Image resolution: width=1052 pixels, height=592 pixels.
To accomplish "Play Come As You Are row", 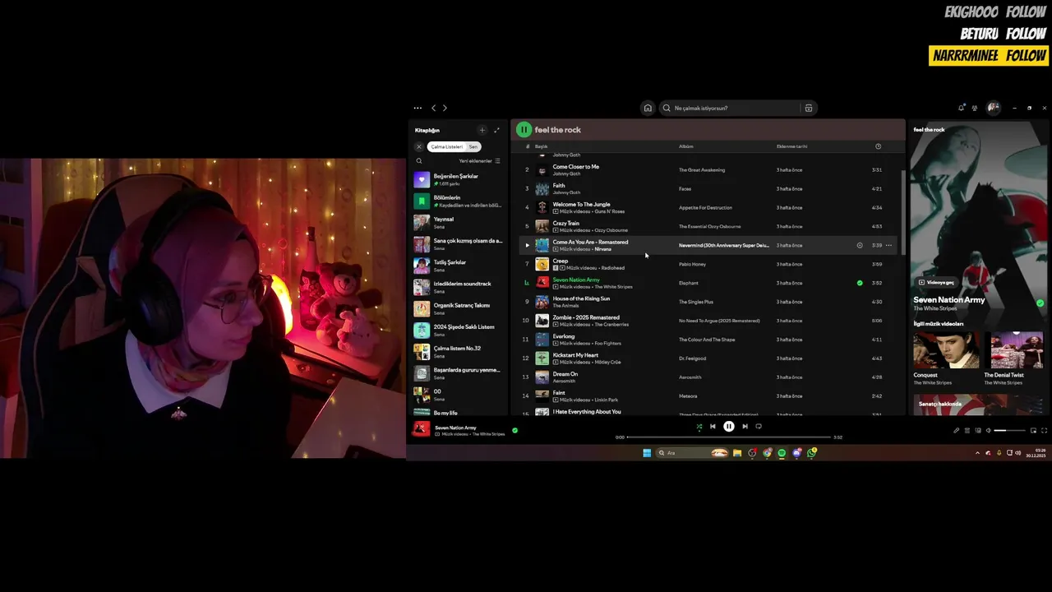I will (x=528, y=245).
